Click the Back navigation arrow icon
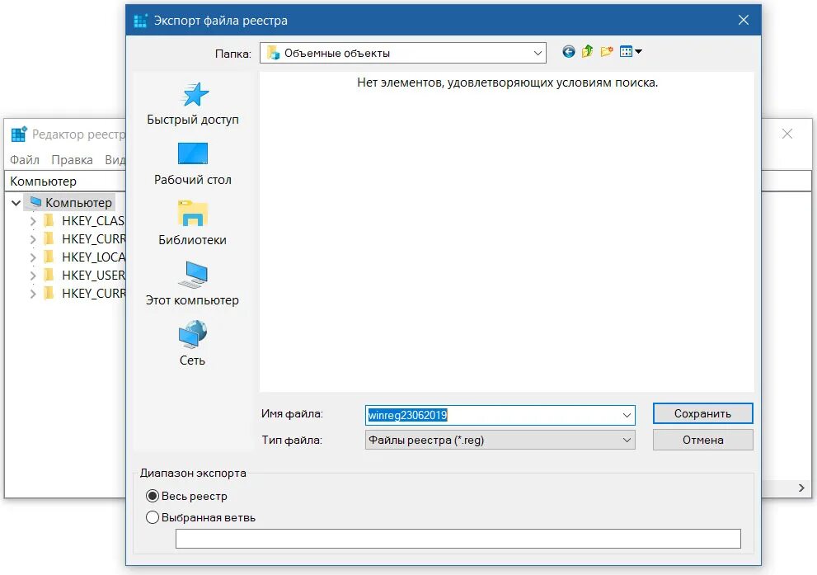 point(569,52)
